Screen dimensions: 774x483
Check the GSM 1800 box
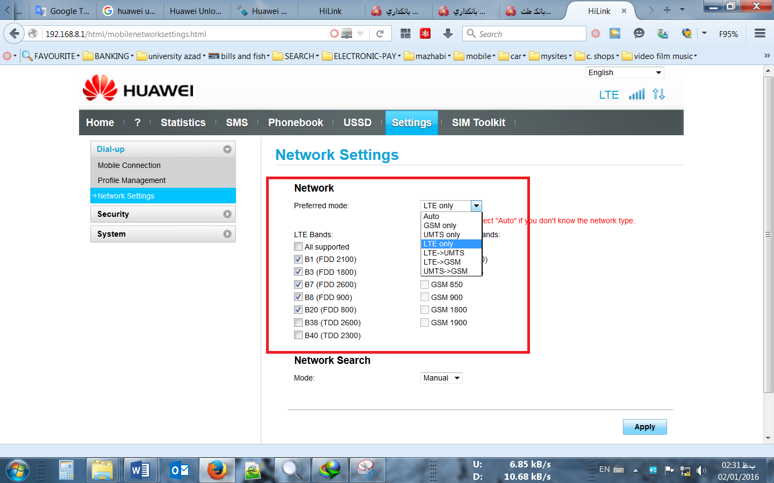[x=425, y=310]
